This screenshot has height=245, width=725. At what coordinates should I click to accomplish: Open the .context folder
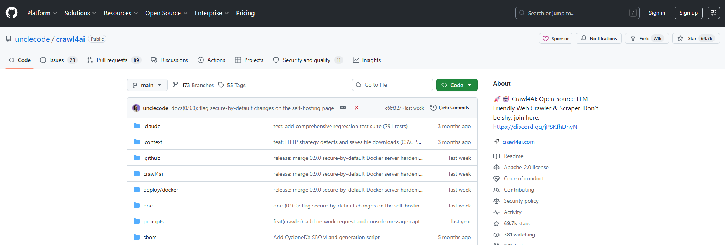click(x=153, y=142)
